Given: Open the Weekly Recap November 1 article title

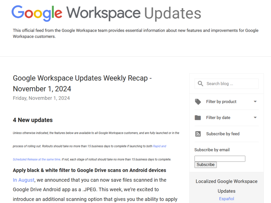Looking at the screenshot, I should [82, 83].
